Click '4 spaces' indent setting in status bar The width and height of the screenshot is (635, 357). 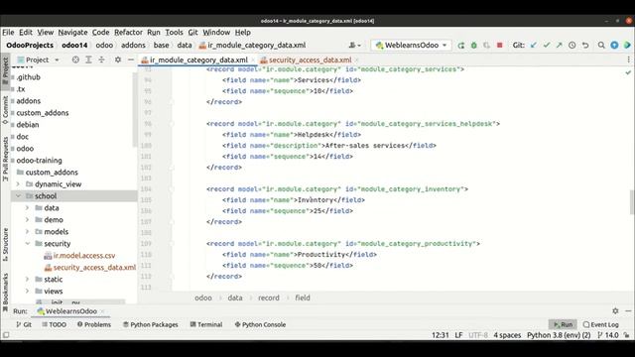click(x=507, y=335)
